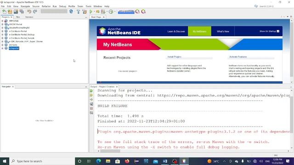The height and width of the screenshot is (165, 294).
Task: Open the Profile Project dropdown arrow
Action: click(107, 11)
